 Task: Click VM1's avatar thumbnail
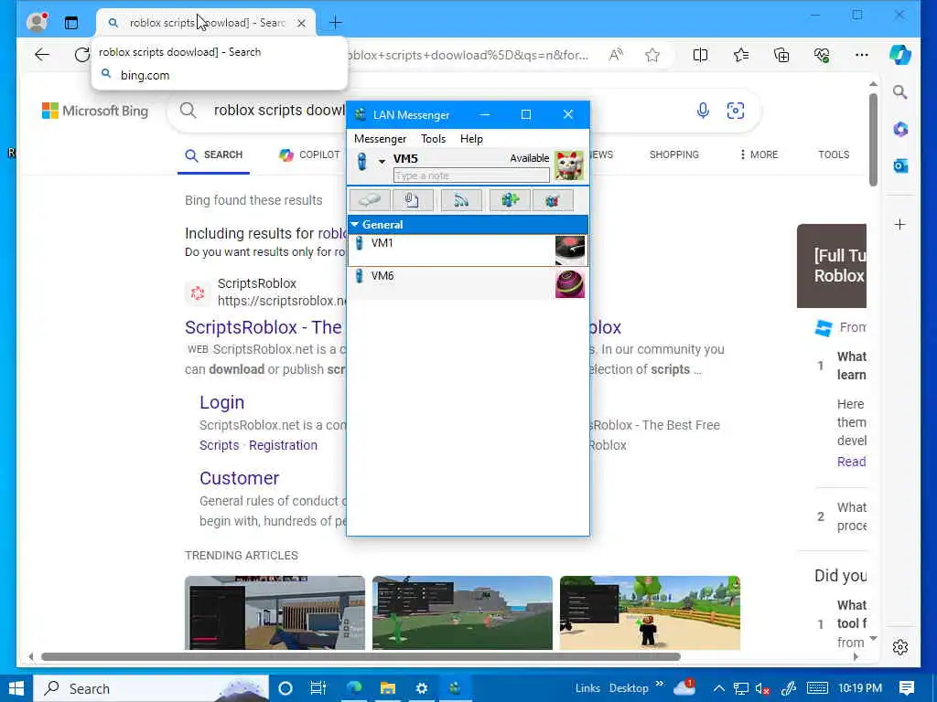coord(570,250)
